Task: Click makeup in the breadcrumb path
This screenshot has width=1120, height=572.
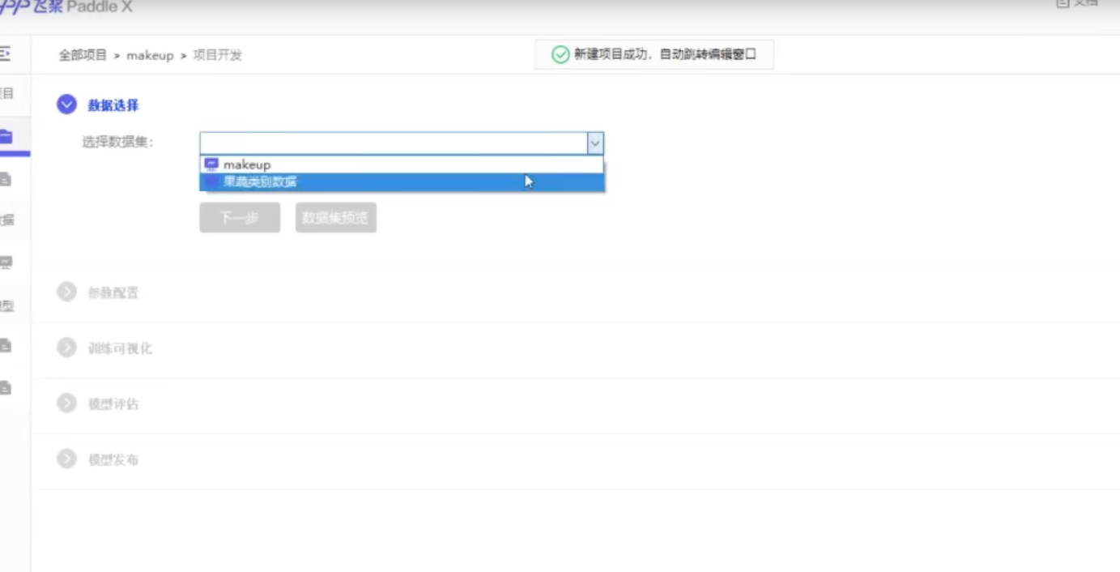Action: click(x=149, y=55)
